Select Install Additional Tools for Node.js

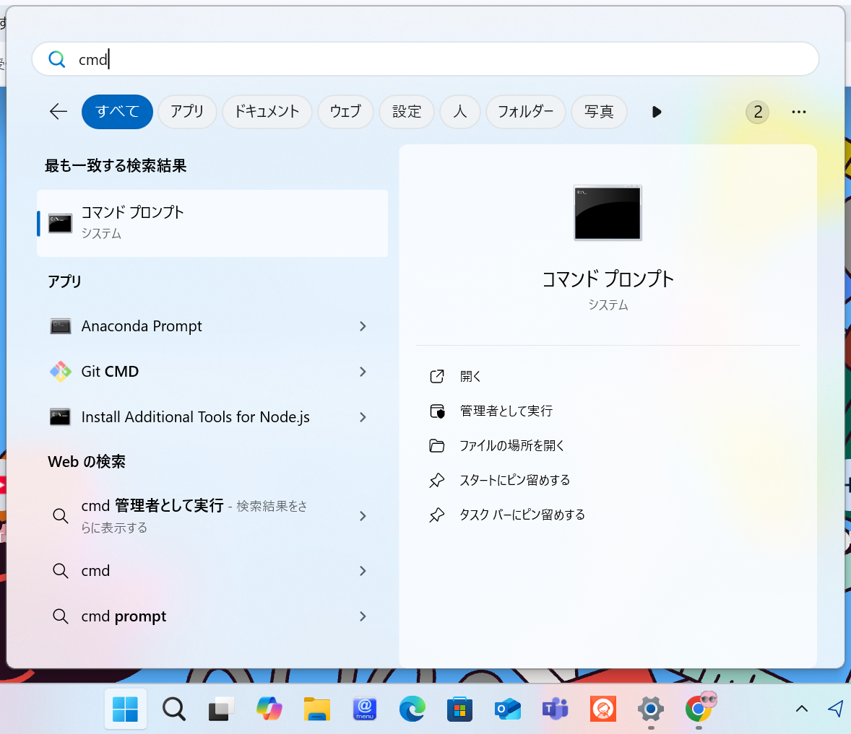194,417
